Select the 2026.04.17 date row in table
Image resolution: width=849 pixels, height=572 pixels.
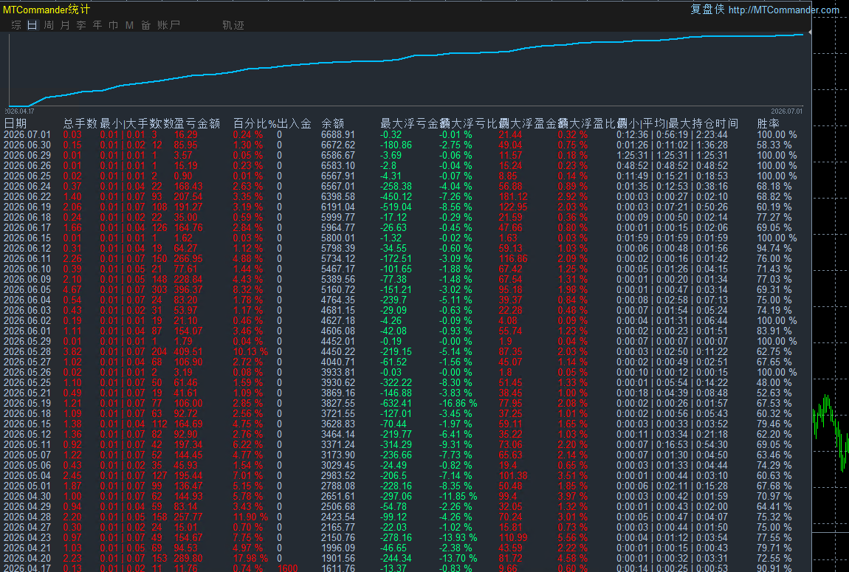click(x=27, y=568)
